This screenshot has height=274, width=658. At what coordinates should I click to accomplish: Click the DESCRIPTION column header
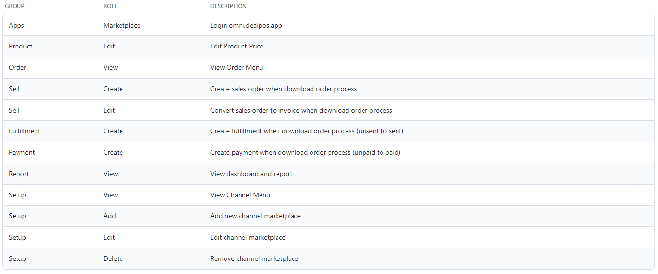tap(228, 6)
